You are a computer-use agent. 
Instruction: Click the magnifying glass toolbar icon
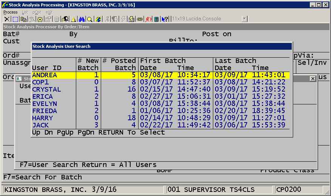click(90, 19)
